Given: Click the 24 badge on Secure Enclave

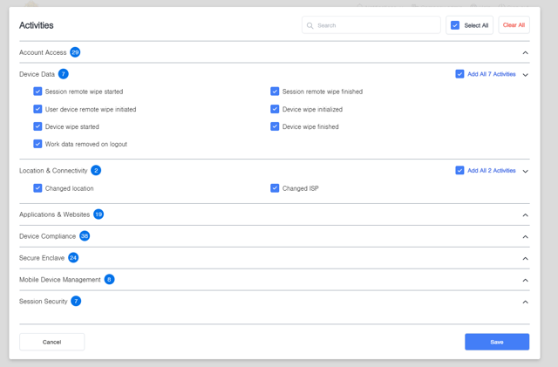Looking at the screenshot, I should [73, 258].
